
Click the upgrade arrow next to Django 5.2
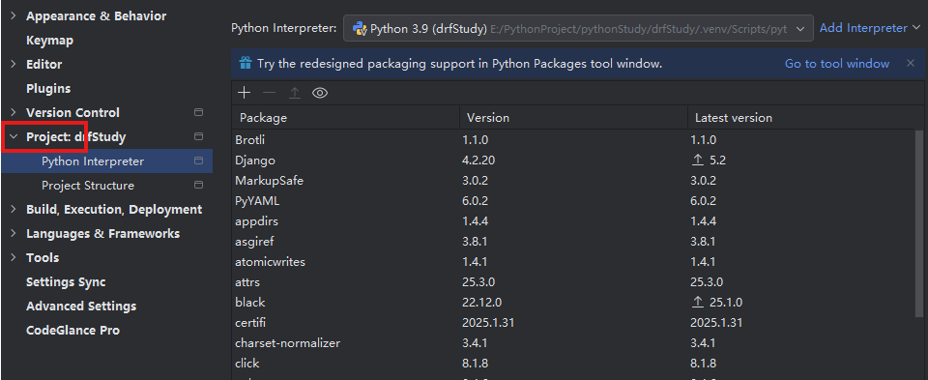(698, 160)
